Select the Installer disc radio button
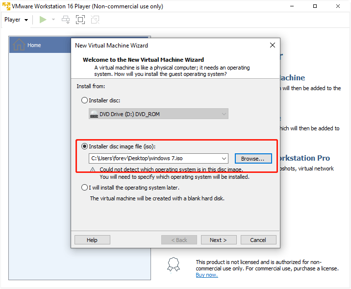Screen dimensions: 351x289 tap(84, 100)
